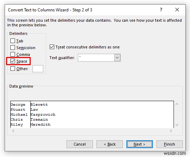Click the preview scroll right arrow
This screenshot has height=157, width=190.
tap(171, 131)
